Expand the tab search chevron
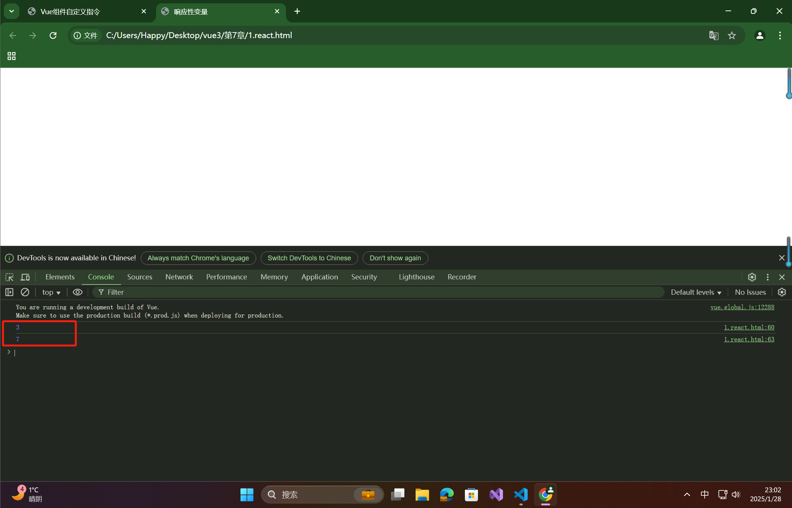Image resolution: width=792 pixels, height=508 pixels. click(x=12, y=11)
